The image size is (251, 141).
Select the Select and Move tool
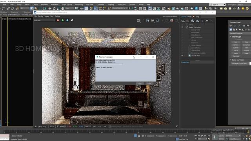(x=50, y=8)
